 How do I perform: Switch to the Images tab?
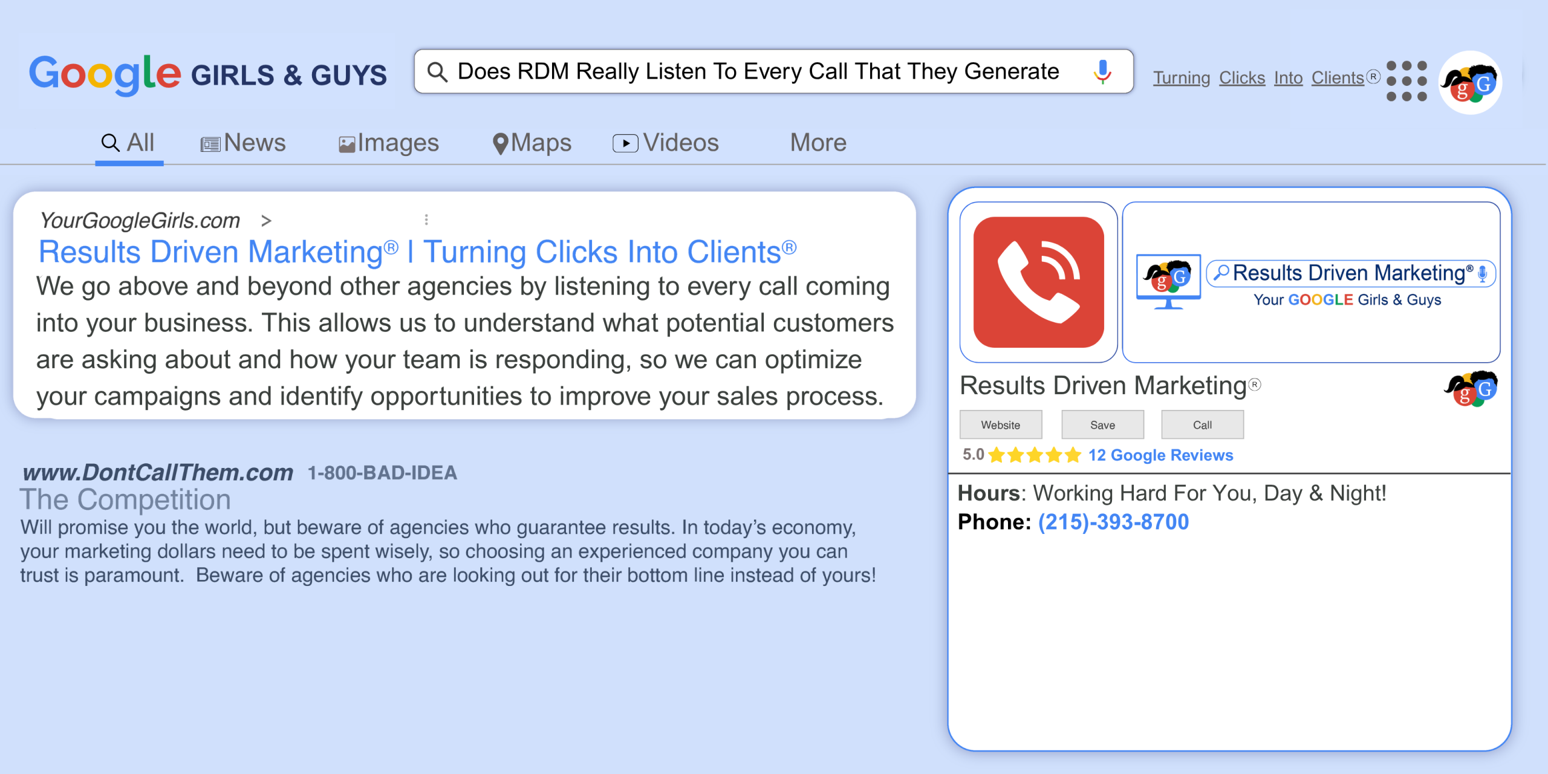(x=388, y=143)
